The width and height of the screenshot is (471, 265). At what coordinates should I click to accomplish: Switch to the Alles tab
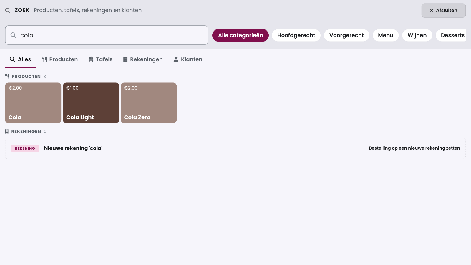point(20,59)
